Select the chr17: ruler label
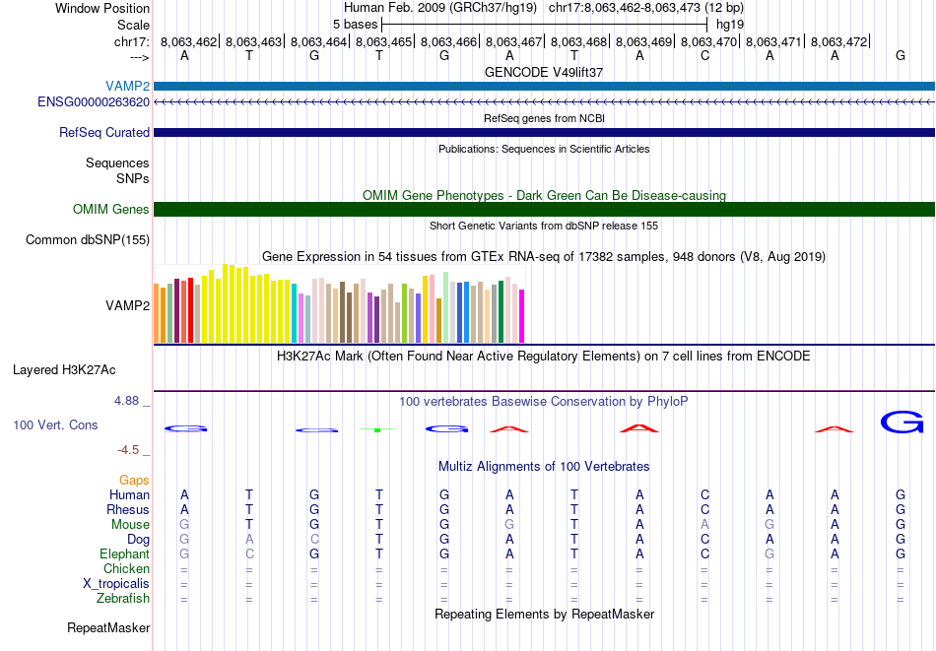This screenshot has height=651, width=936. [x=132, y=41]
